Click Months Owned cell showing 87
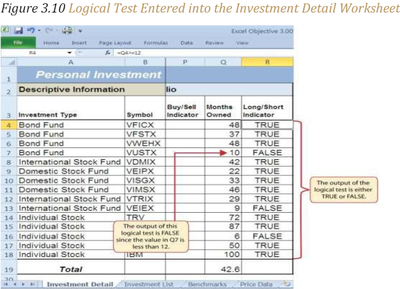The height and width of the screenshot is (289, 400). click(x=223, y=226)
